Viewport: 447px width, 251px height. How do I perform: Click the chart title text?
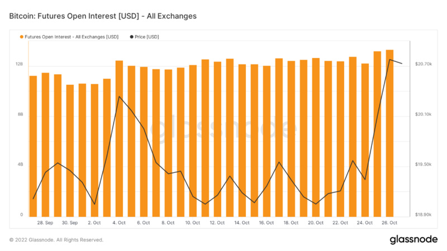click(x=103, y=16)
